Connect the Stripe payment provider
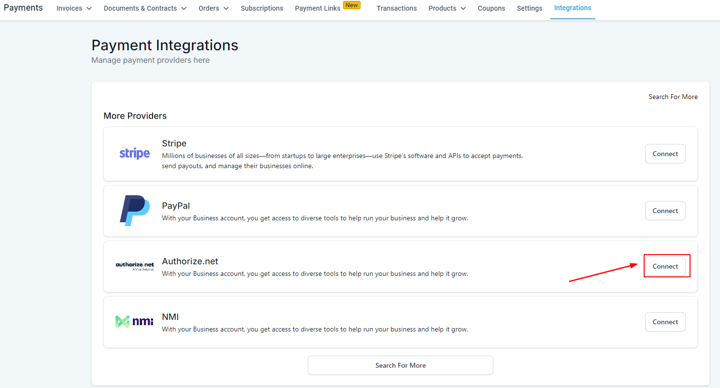This screenshot has height=388, width=720. 665,154
